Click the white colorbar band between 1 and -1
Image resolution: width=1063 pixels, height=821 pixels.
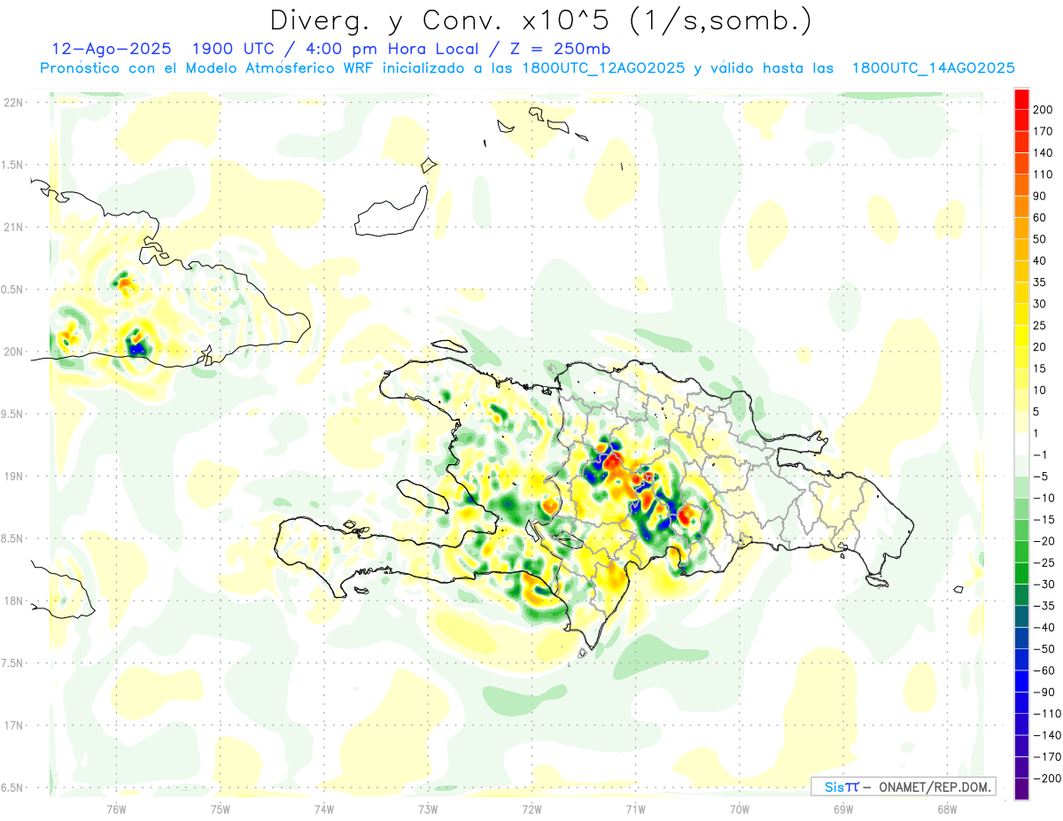[x=1021, y=445]
